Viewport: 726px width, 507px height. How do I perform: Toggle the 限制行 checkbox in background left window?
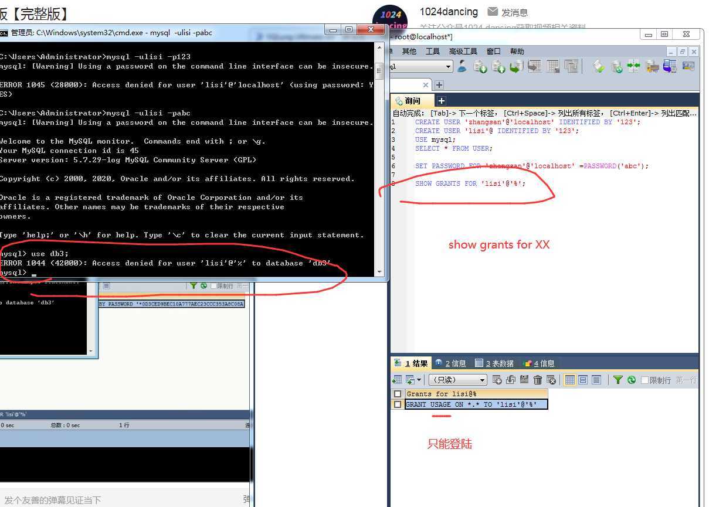[x=213, y=286]
